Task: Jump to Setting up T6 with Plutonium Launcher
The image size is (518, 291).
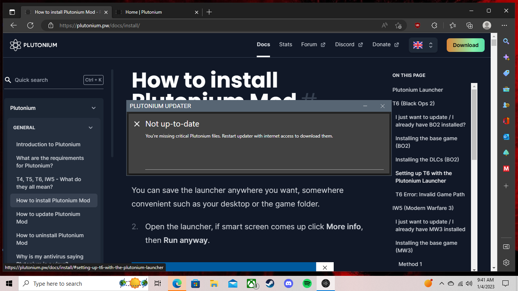Action: (424, 177)
